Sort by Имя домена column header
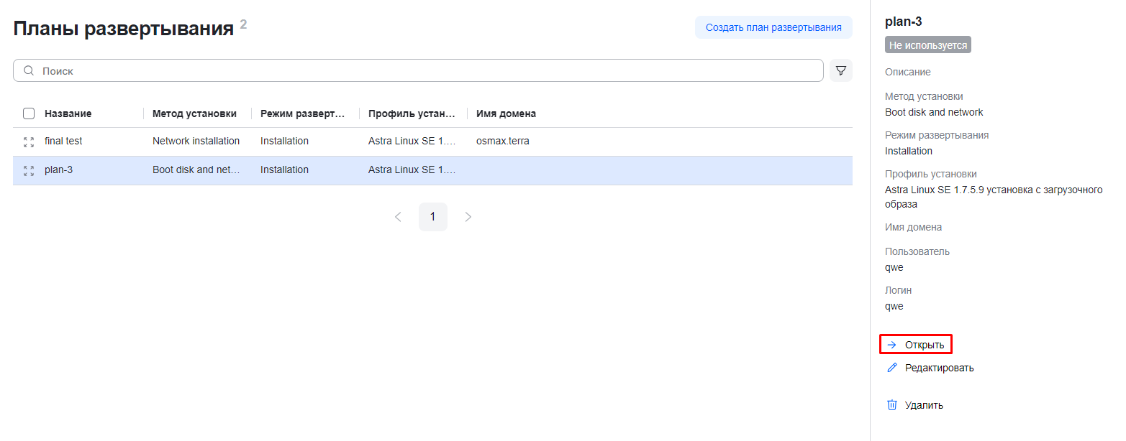Image resolution: width=1126 pixels, height=441 pixels. (x=506, y=113)
